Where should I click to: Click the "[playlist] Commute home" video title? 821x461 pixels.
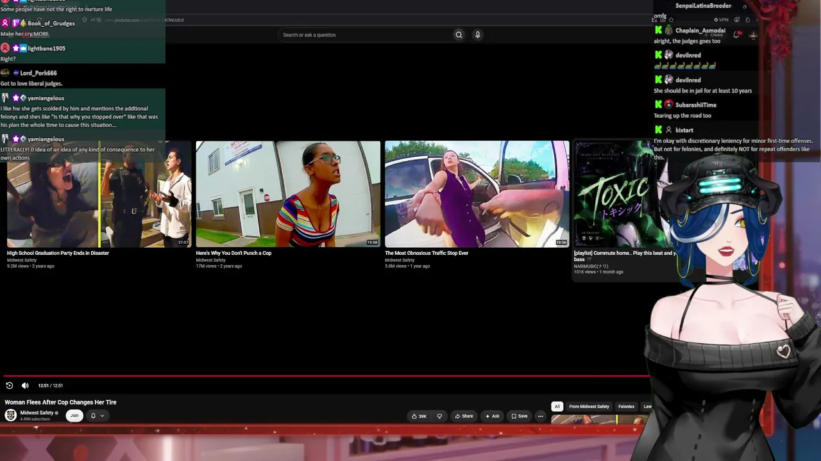click(625, 256)
